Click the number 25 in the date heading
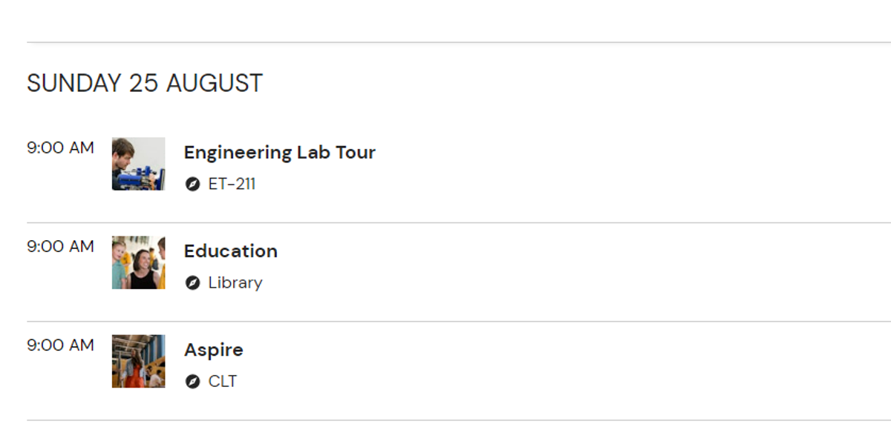 [x=144, y=83]
